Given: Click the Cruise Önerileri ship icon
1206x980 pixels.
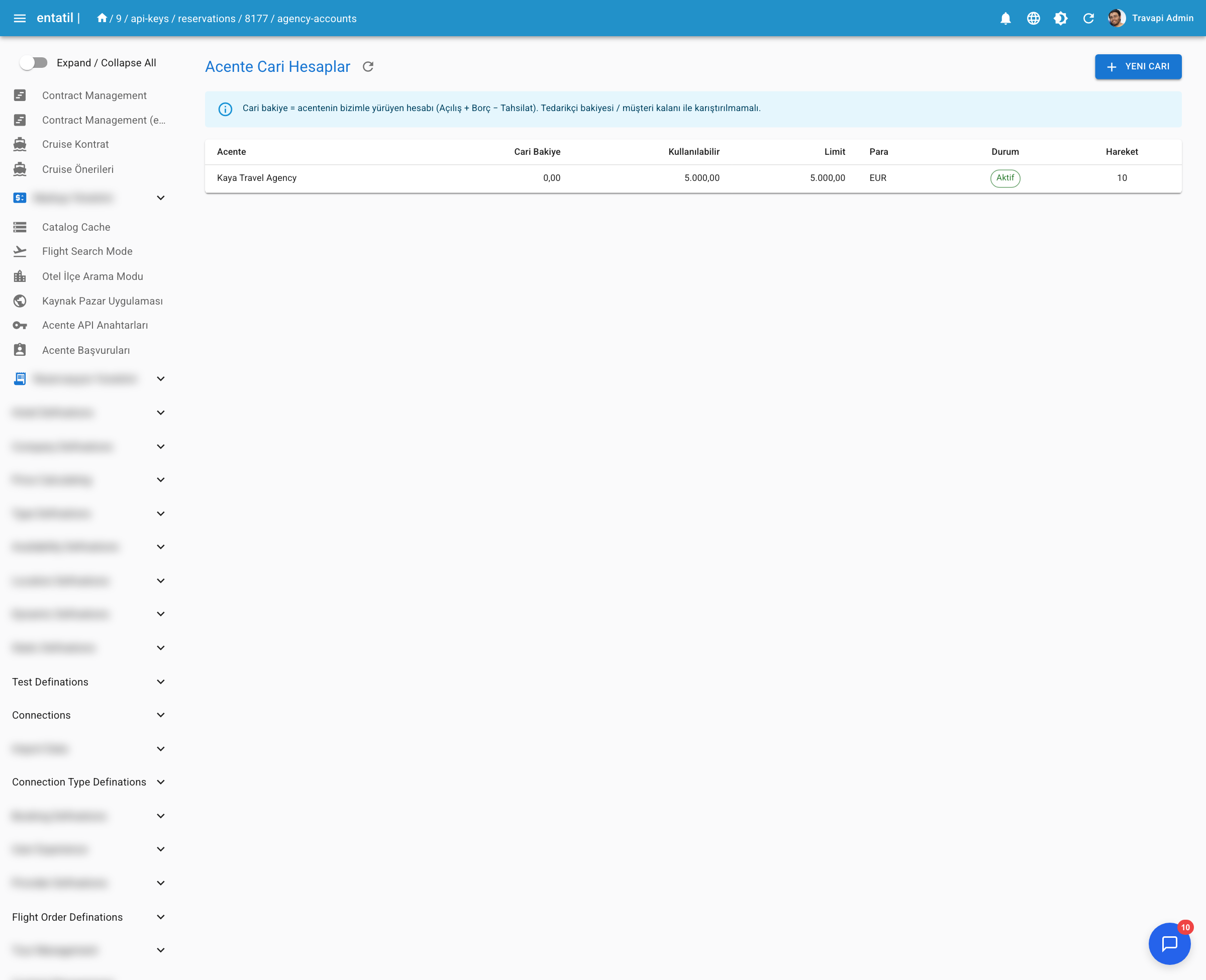Looking at the screenshot, I should [20, 169].
